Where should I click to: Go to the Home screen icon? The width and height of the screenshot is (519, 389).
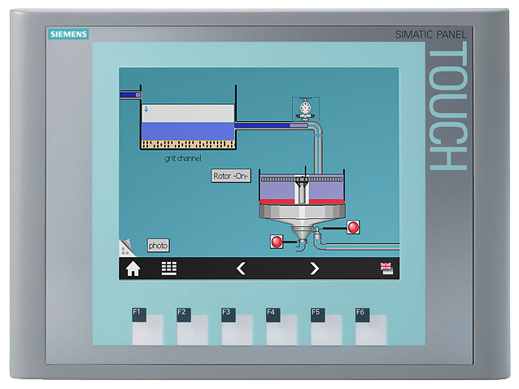tap(133, 269)
